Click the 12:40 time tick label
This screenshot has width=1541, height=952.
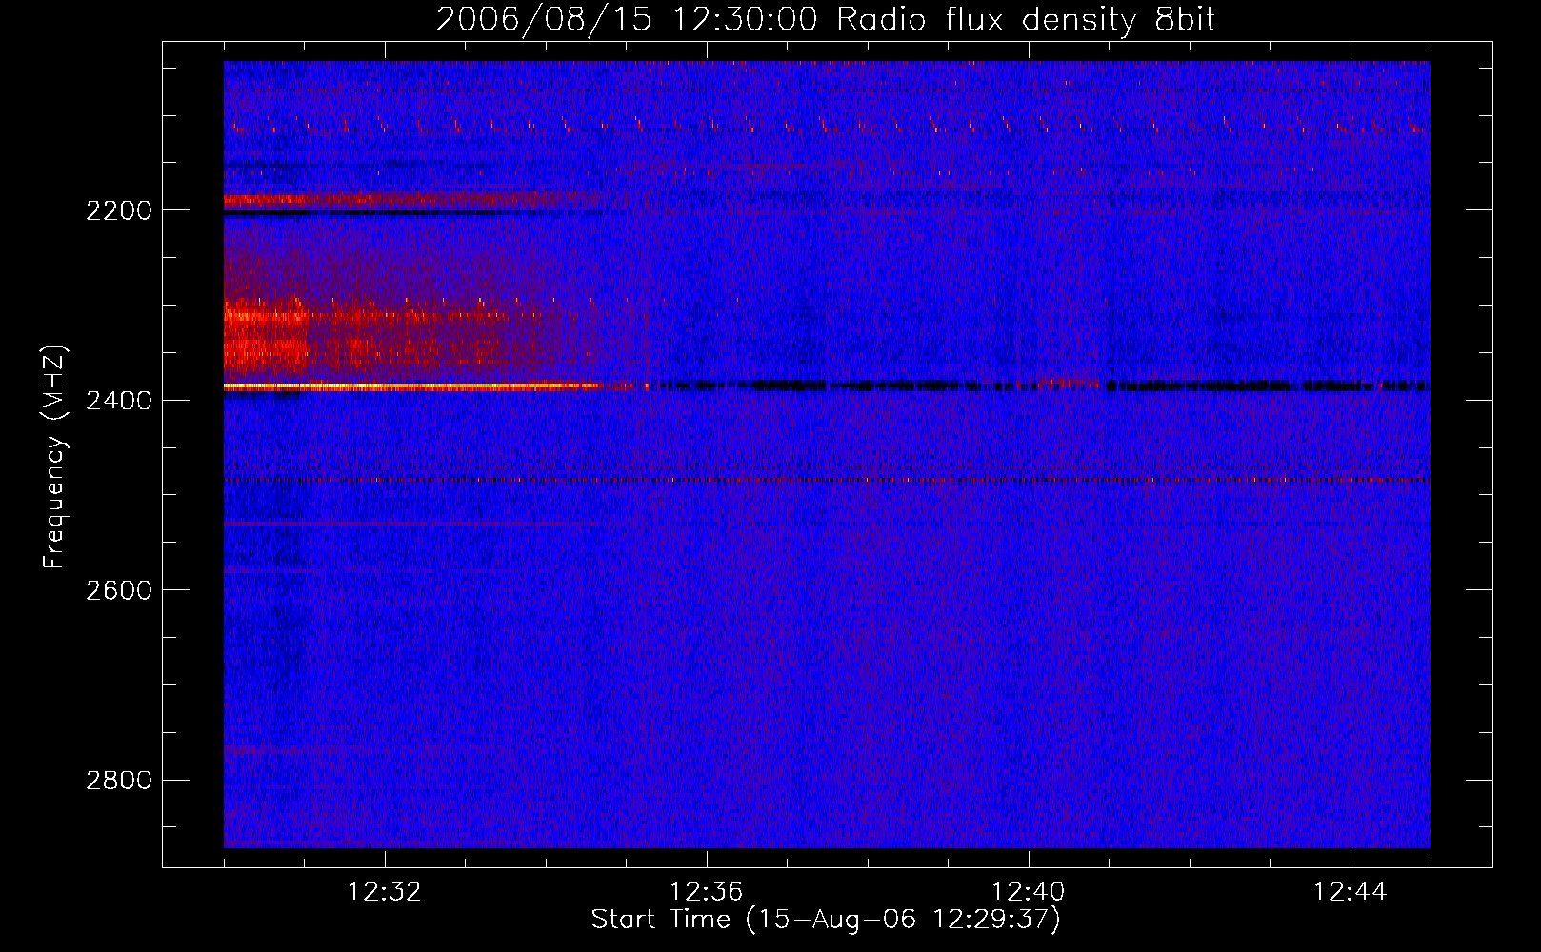coord(1029,892)
